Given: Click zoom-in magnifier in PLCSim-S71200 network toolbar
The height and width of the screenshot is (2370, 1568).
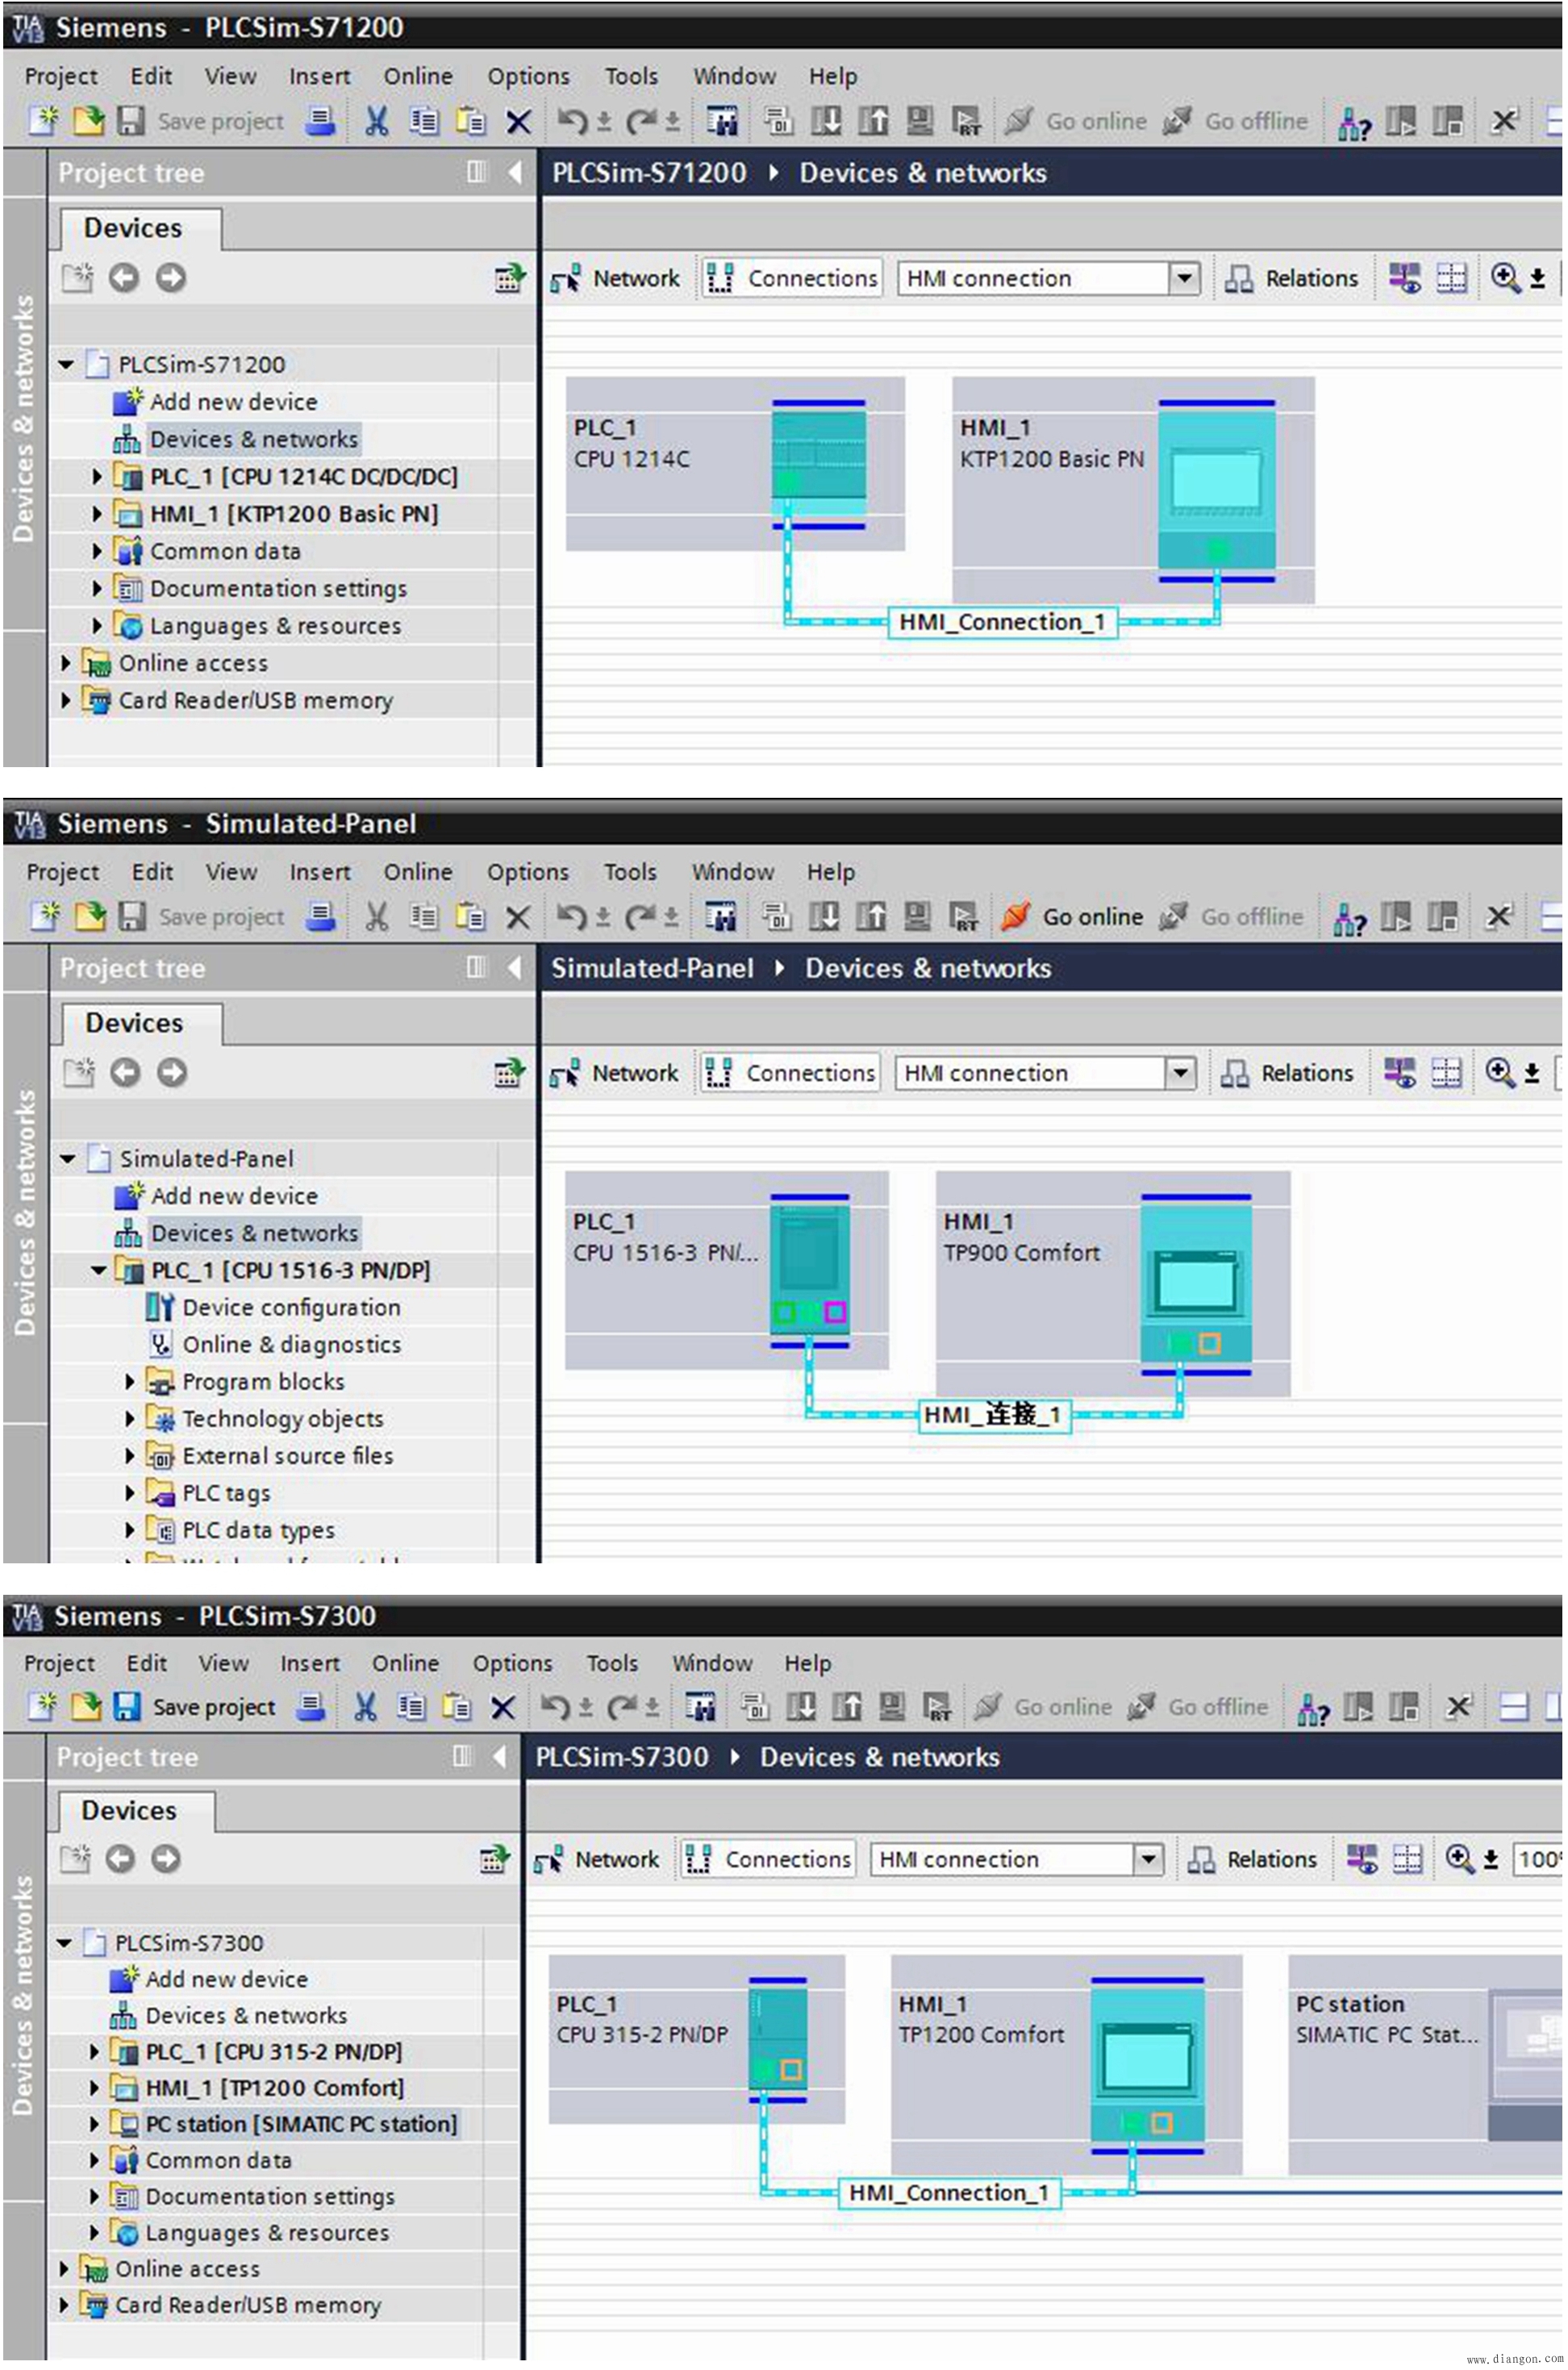Looking at the screenshot, I should click(x=1504, y=277).
